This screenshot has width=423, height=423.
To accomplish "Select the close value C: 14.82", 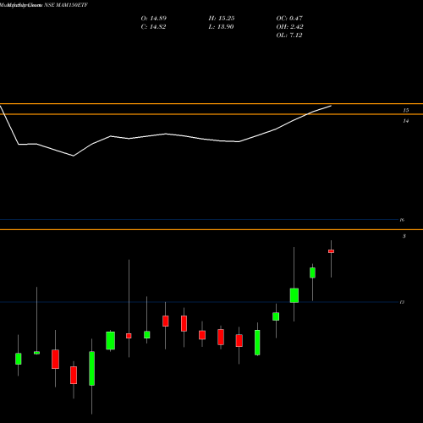I will click(153, 27).
